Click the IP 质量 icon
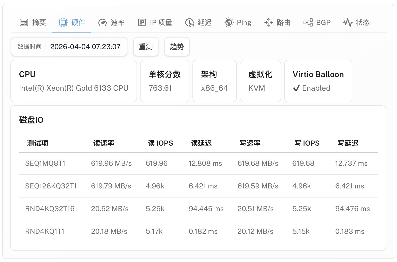The height and width of the screenshot is (262, 397). pos(142,22)
